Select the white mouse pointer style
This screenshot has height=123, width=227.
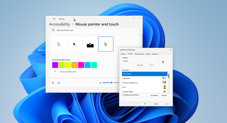[x=59, y=44]
